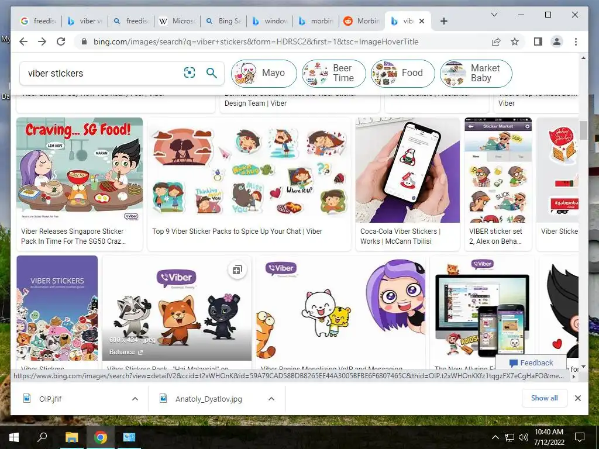Close the downloads bar
599x449 pixels.
coord(577,398)
